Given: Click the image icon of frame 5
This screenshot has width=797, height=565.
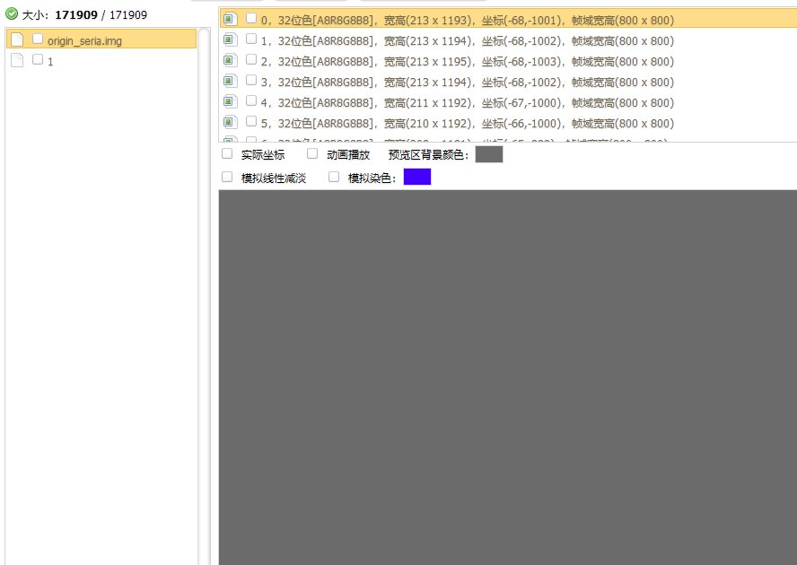Looking at the screenshot, I should (230, 122).
